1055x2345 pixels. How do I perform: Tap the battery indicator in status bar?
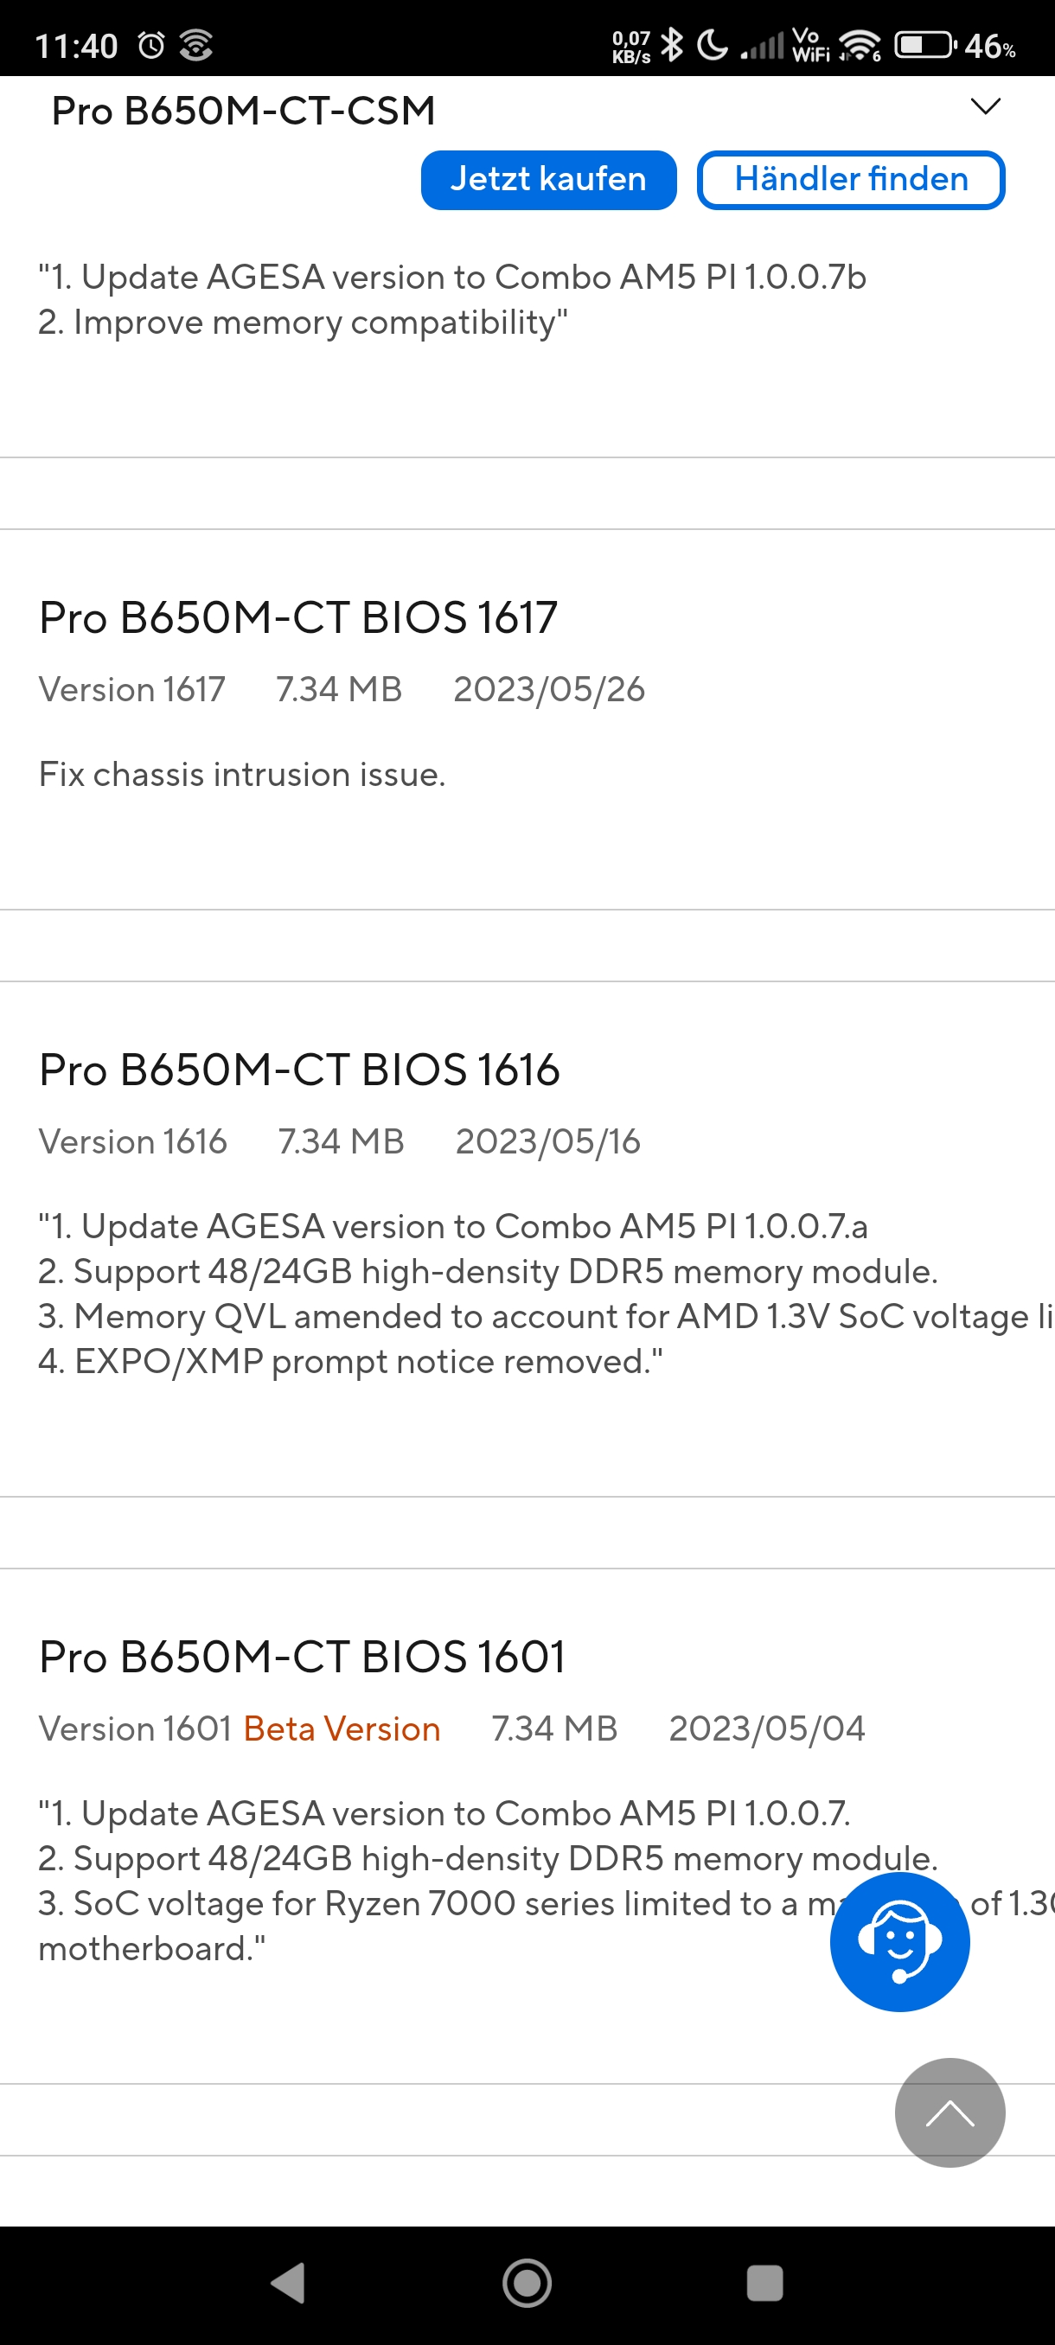[x=924, y=44]
